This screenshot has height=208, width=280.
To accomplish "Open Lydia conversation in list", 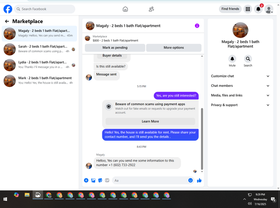I will [39, 65].
